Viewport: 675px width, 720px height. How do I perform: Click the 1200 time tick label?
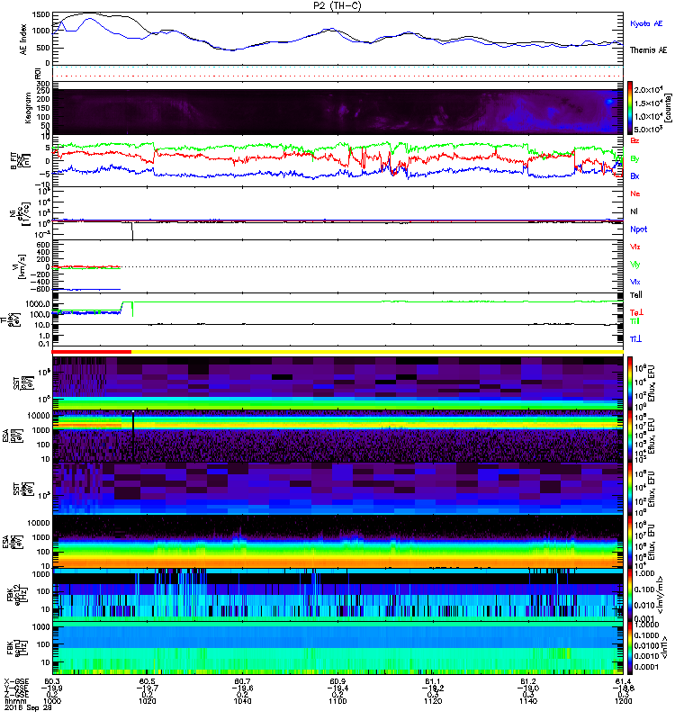(623, 701)
